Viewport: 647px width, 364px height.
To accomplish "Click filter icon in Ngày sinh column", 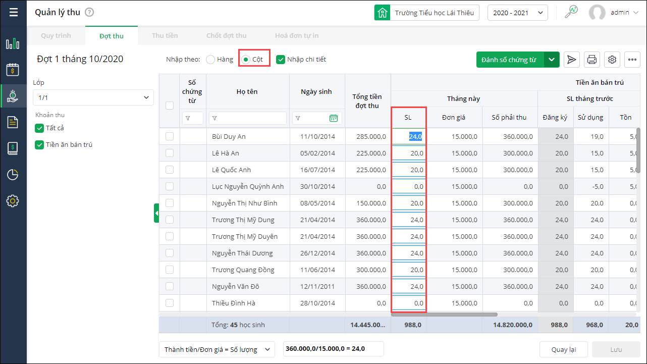I will point(298,118).
